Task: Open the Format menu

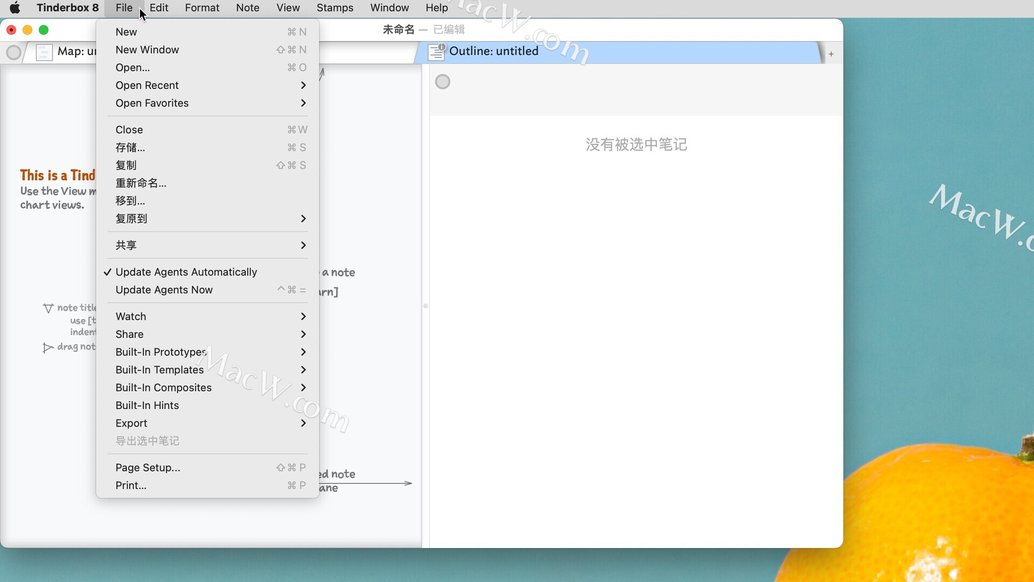Action: [202, 8]
